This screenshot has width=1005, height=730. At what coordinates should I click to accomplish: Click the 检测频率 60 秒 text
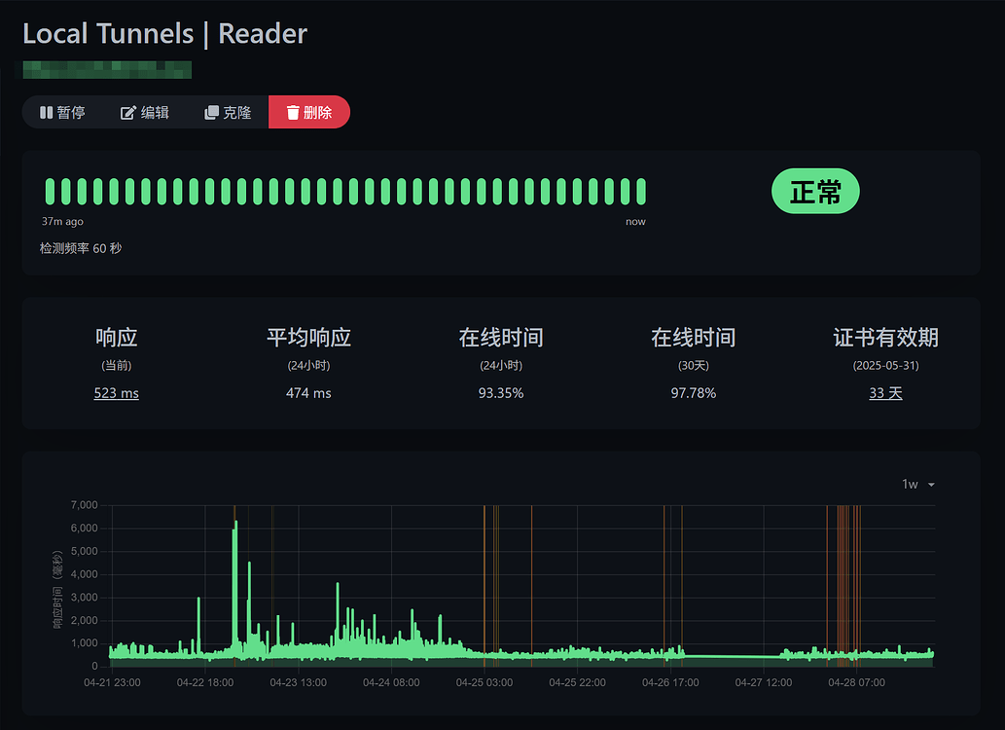click(81, 248)
